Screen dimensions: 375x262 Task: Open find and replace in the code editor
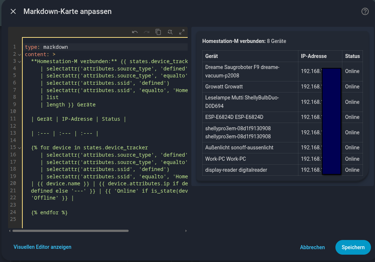(170, 32)
